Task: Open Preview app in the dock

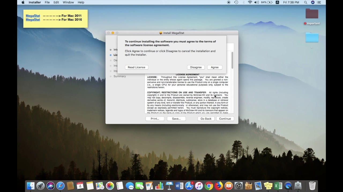Action: 258,186
